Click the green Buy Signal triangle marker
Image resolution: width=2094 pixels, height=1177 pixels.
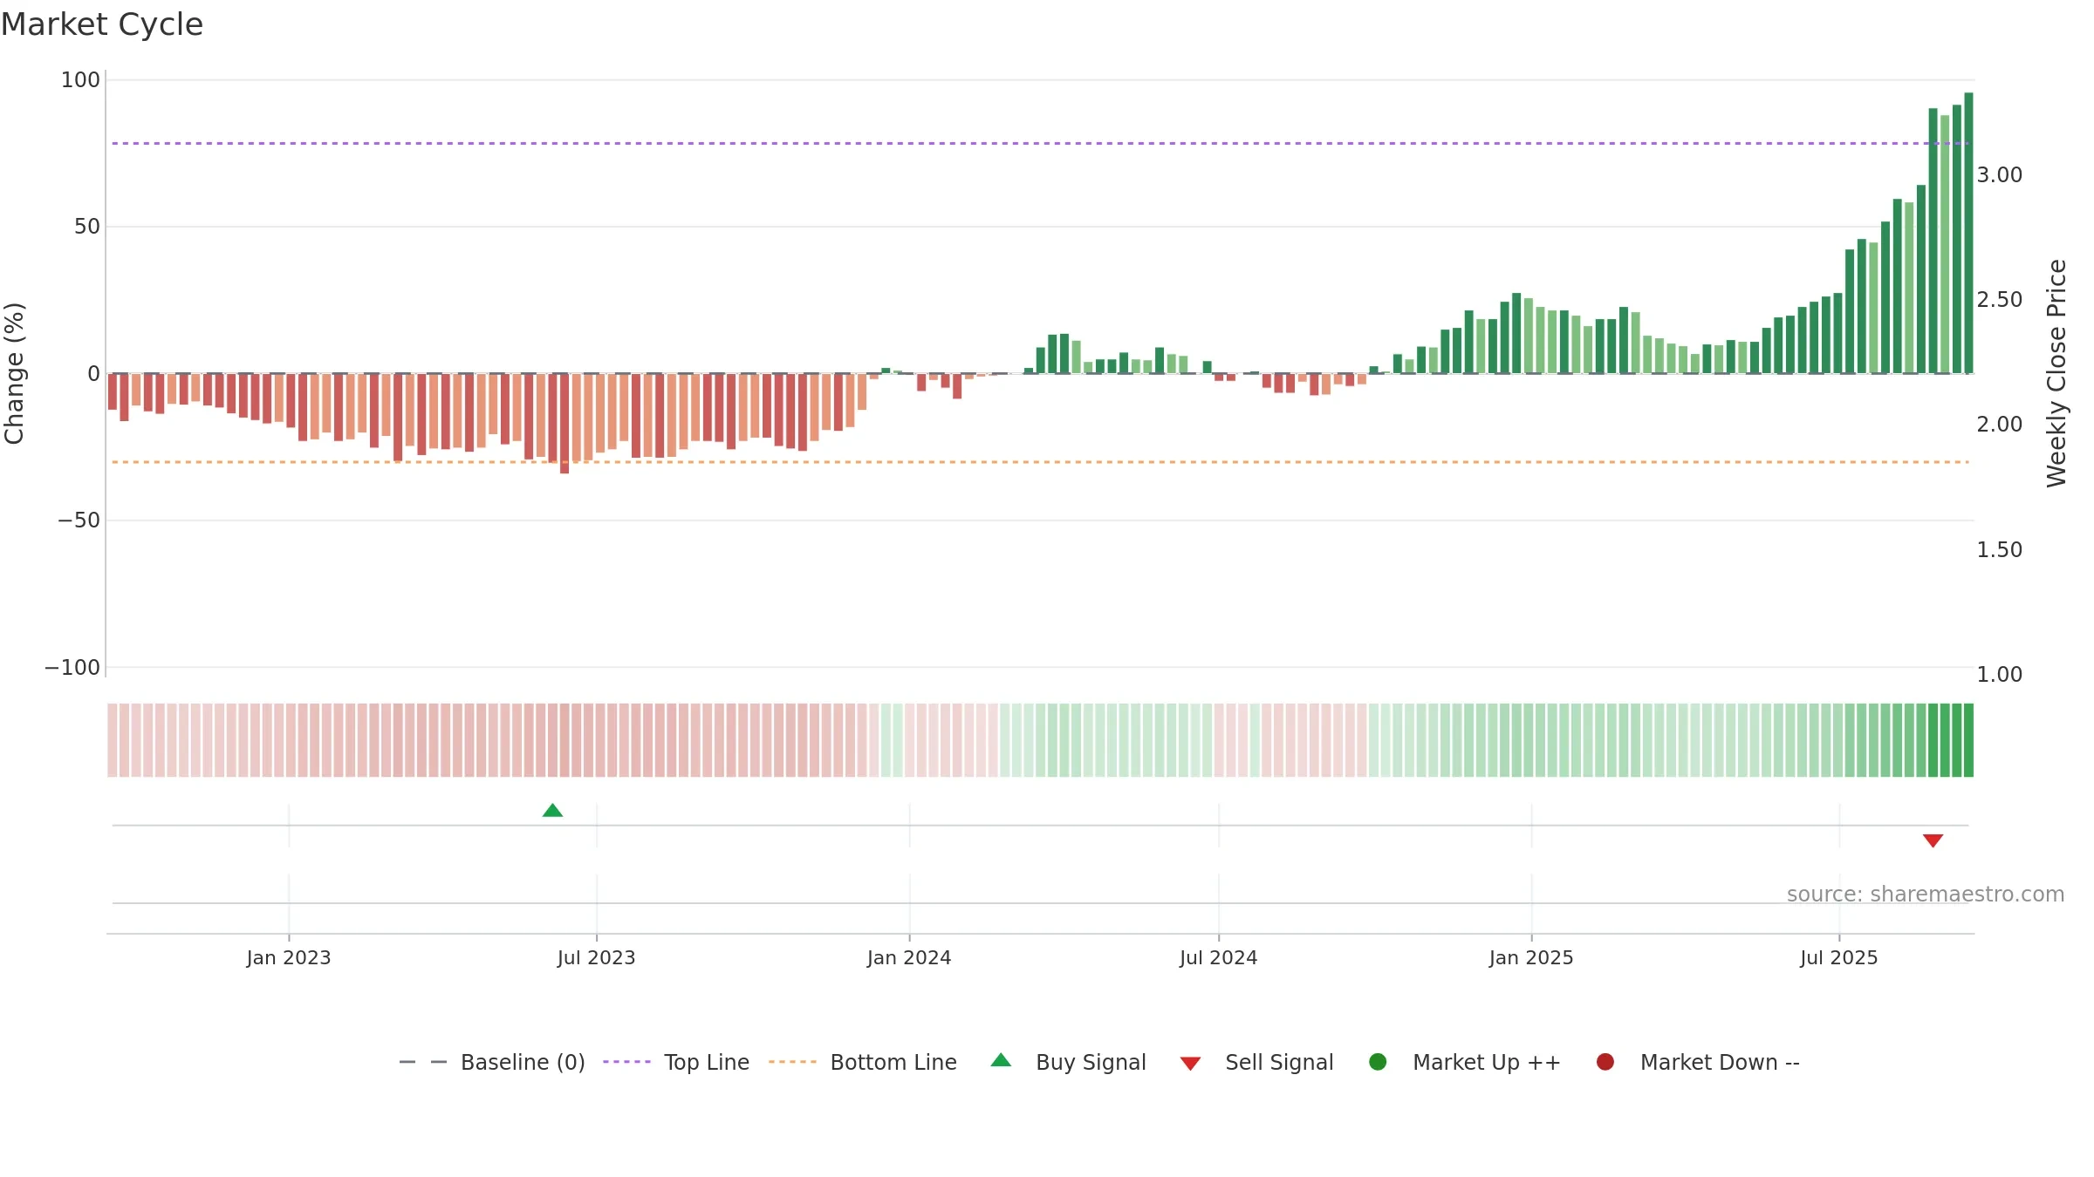tap(552, 810)
